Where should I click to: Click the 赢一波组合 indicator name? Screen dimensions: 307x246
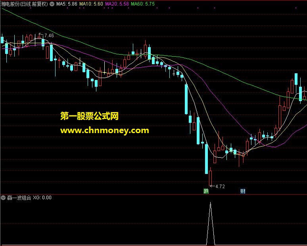click(x=19, y=198)
